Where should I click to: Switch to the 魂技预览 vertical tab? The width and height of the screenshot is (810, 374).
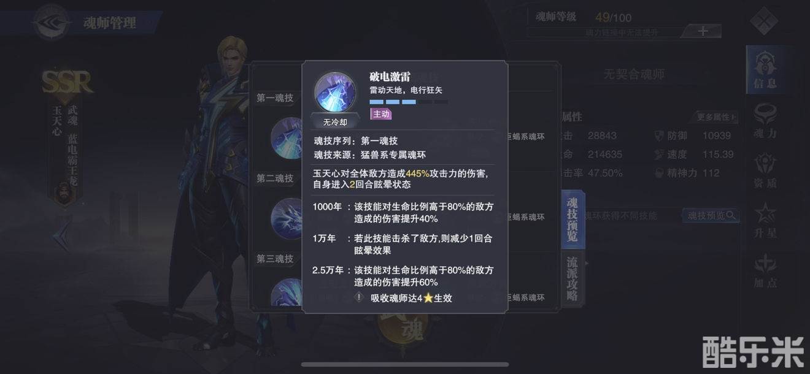(x=573, y=219)
